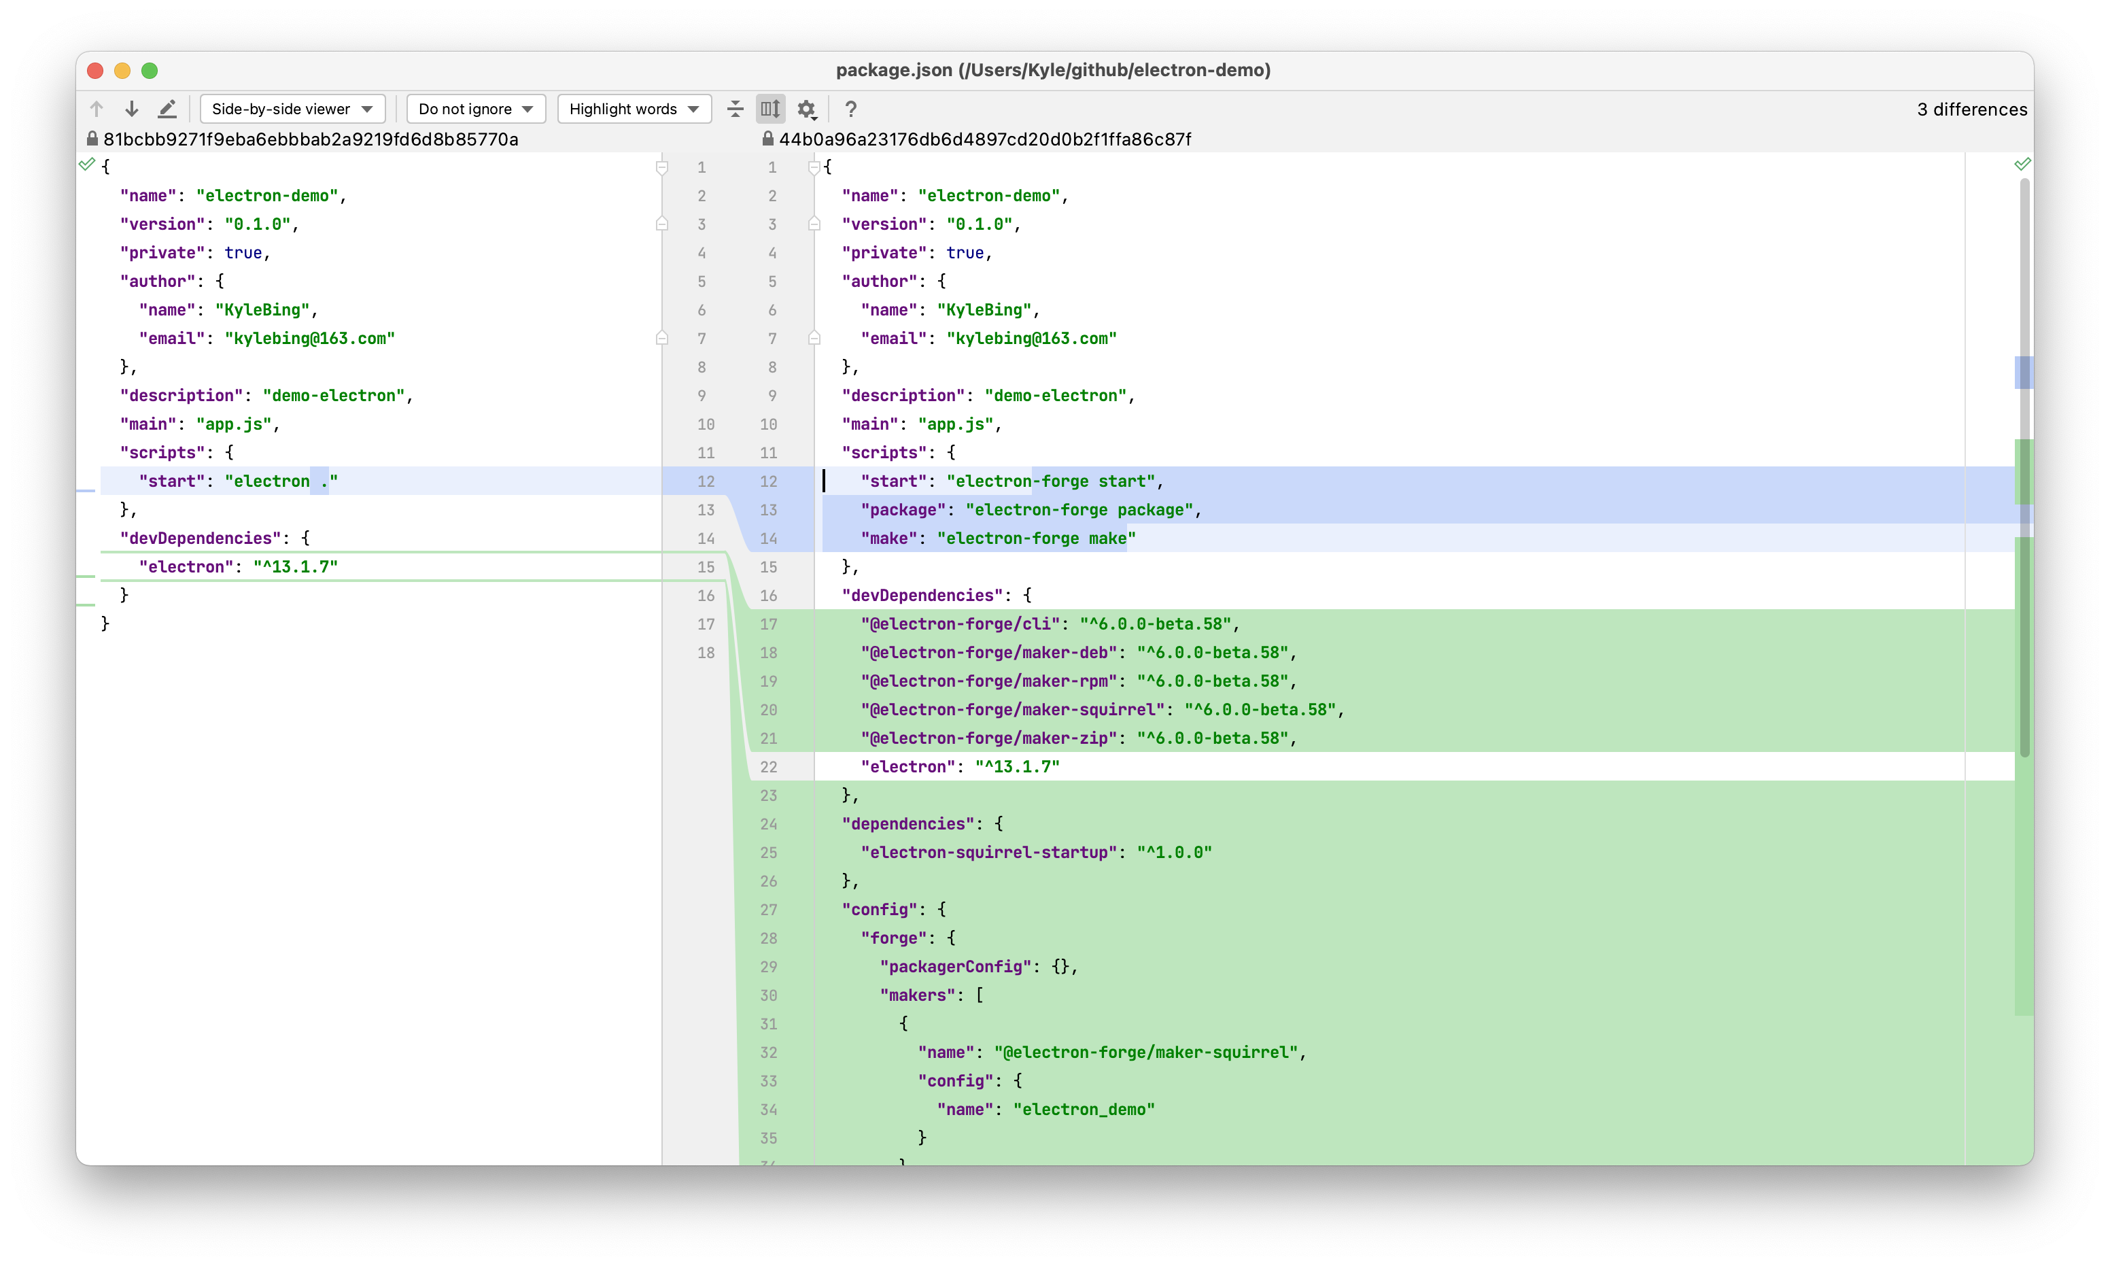Collapse fold marker at left line 3

pyautogui.click(x=662, y=224)
